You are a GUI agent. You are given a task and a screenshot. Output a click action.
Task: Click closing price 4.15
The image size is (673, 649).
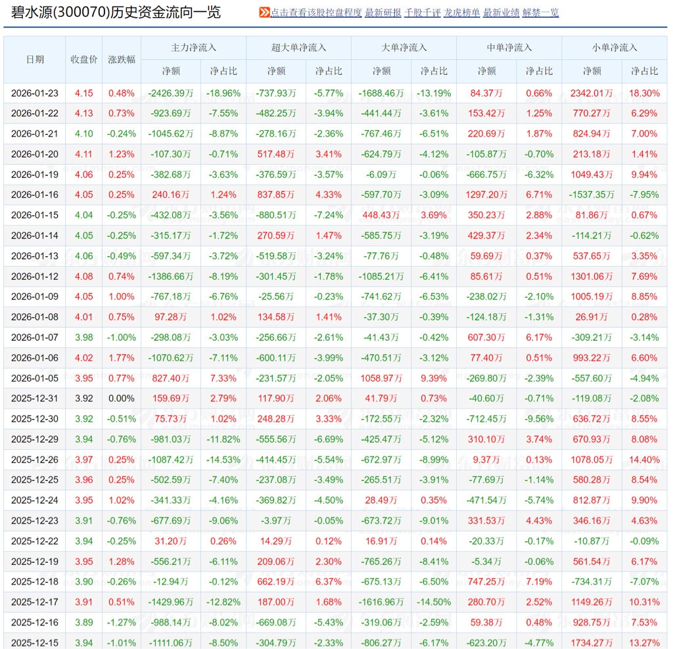(x=83, y=93)
